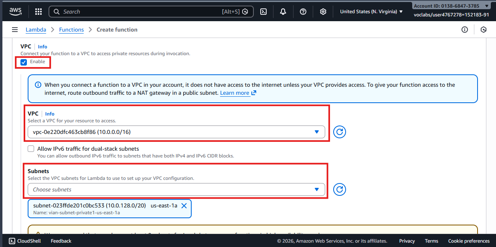496x247 pixels.
Task: Click the Create function breadcrumb text
Action: pyautogui.click(x=117, y=30)
